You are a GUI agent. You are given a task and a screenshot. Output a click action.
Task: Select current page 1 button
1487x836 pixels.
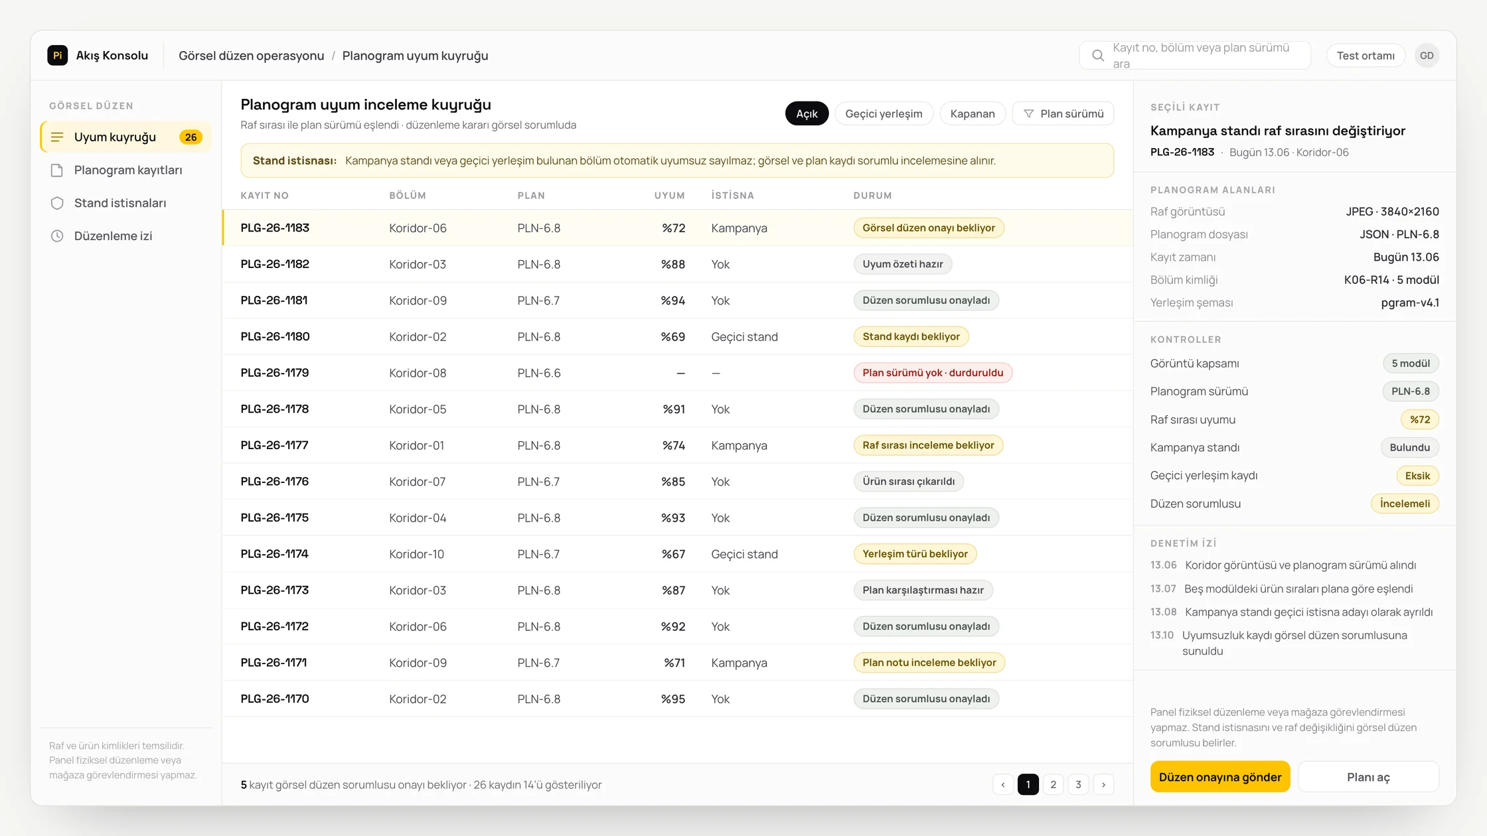(x=1028, y=785)
